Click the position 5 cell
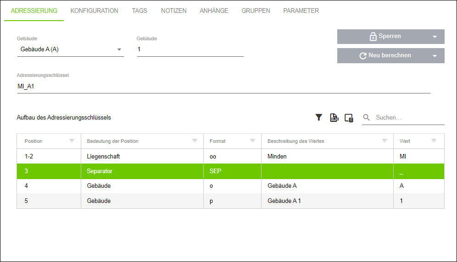The width and height of the screenshot is (457, 262). (49, 201)
